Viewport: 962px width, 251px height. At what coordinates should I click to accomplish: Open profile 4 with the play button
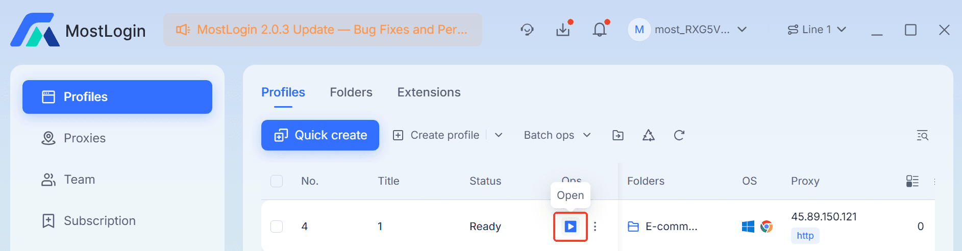click(x=571, y=227)
